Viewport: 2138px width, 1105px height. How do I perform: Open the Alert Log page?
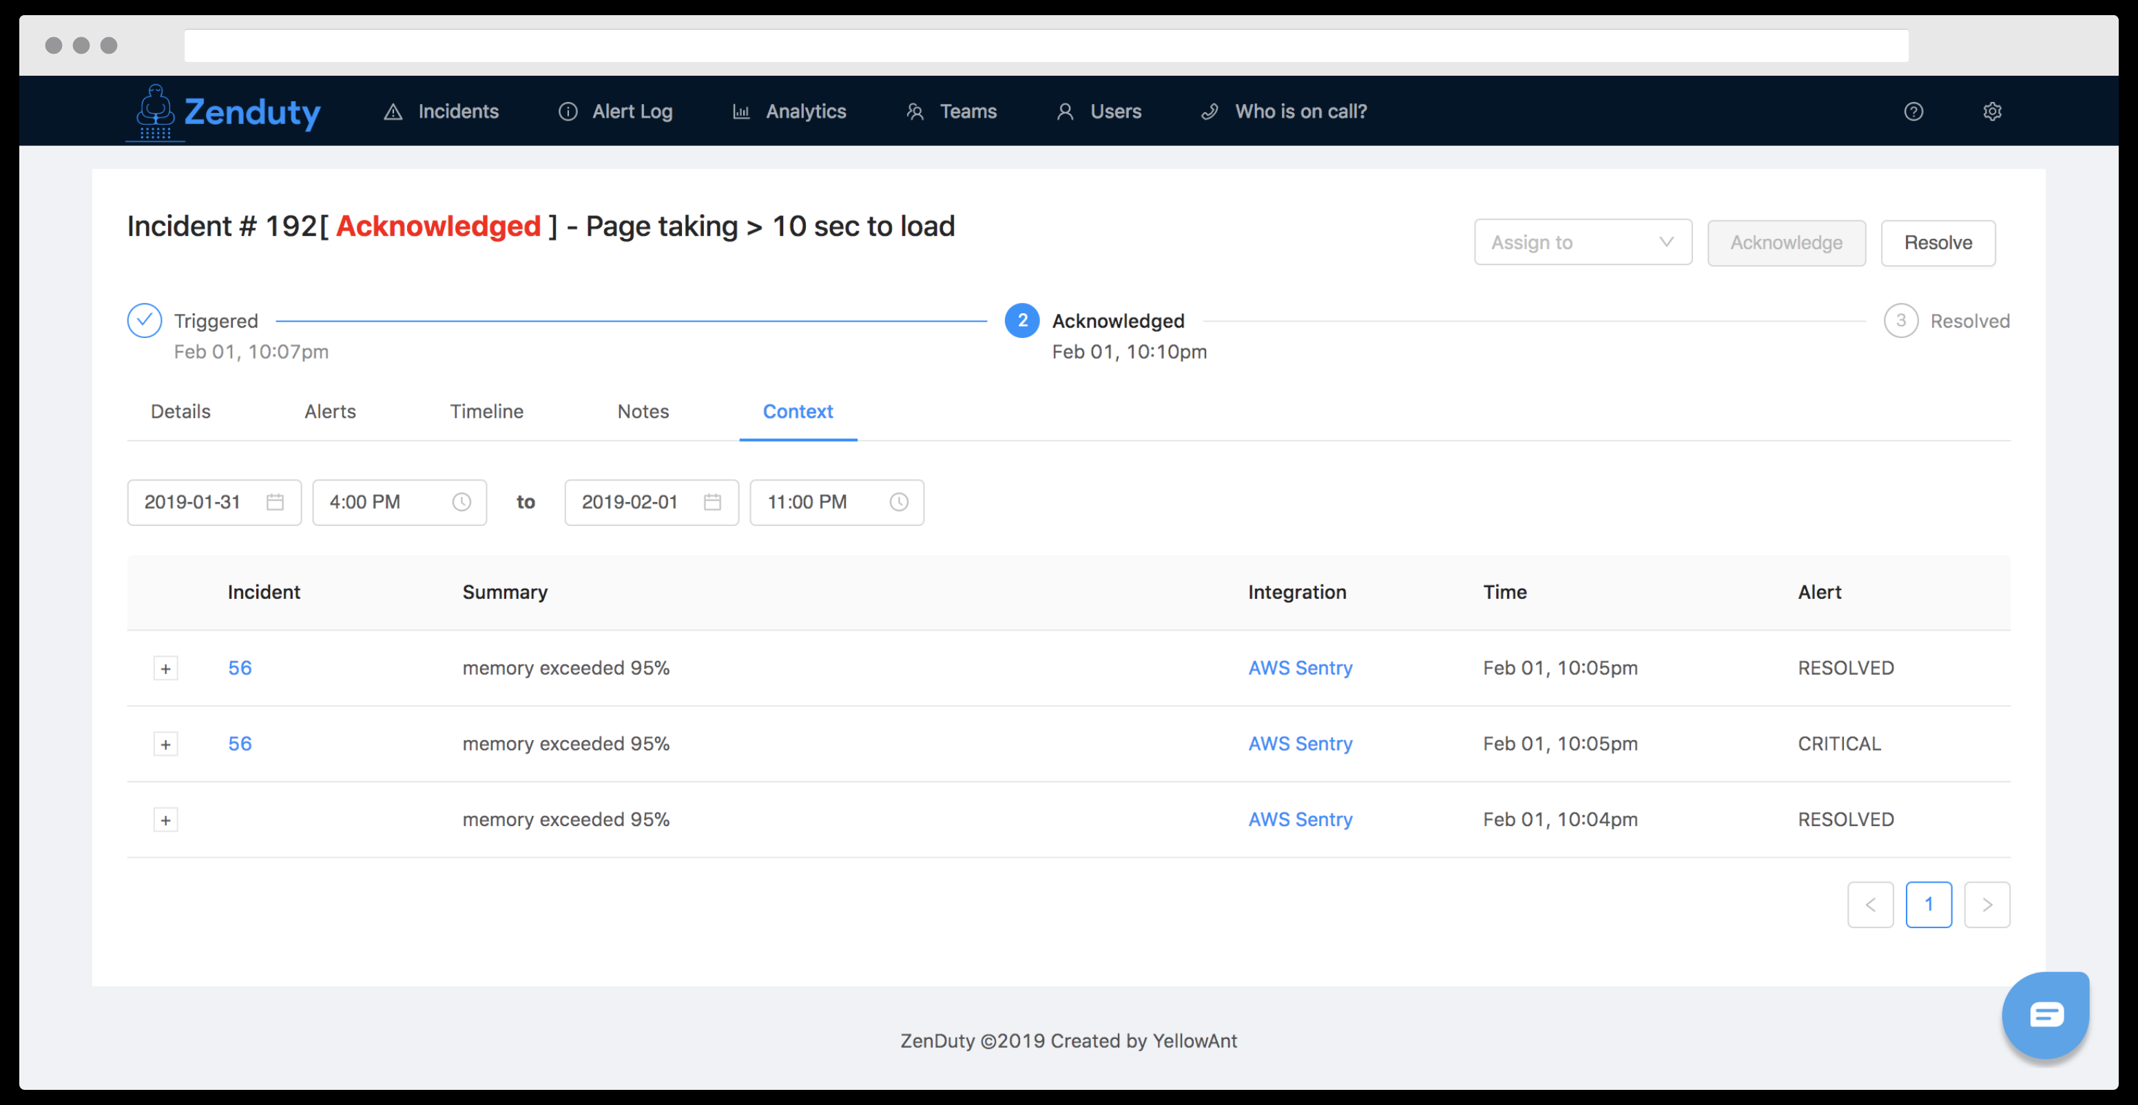[615, 111]
